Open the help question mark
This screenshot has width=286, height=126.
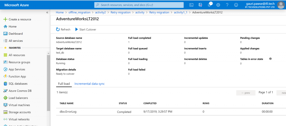[227, 5]
